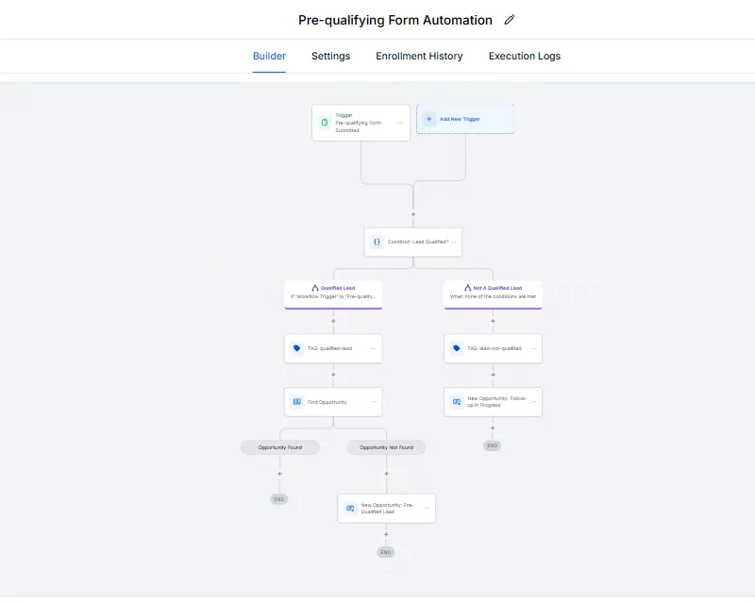
Task: Select the Opportunity Not Found branch label
Action: click(386, 447)
